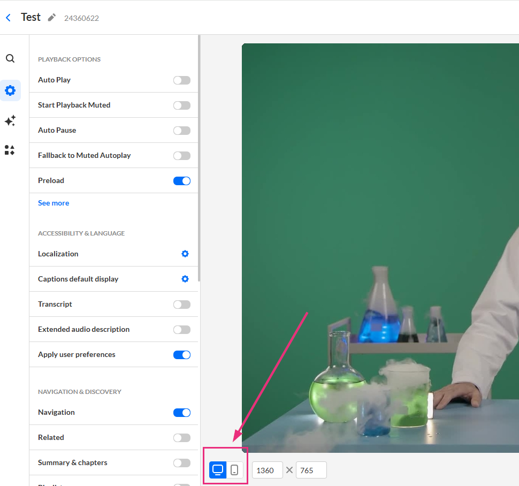519x486 pixels.
Task: Enable the Auto Play toggle
Action: [x=182, y=80]
